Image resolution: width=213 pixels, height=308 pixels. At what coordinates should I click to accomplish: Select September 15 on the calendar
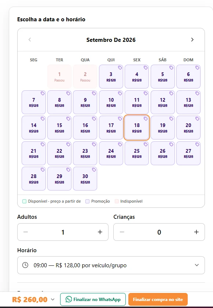coord(59,127)
